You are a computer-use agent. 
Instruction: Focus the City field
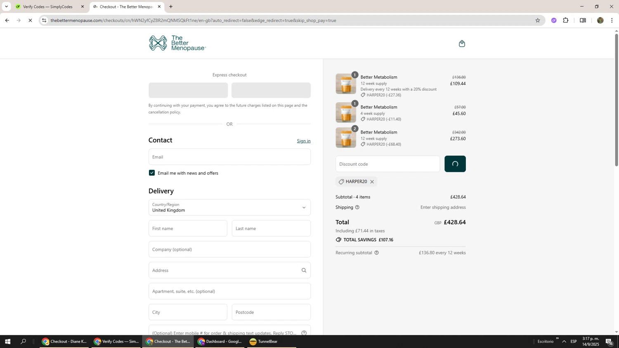(x=188, y=313)
